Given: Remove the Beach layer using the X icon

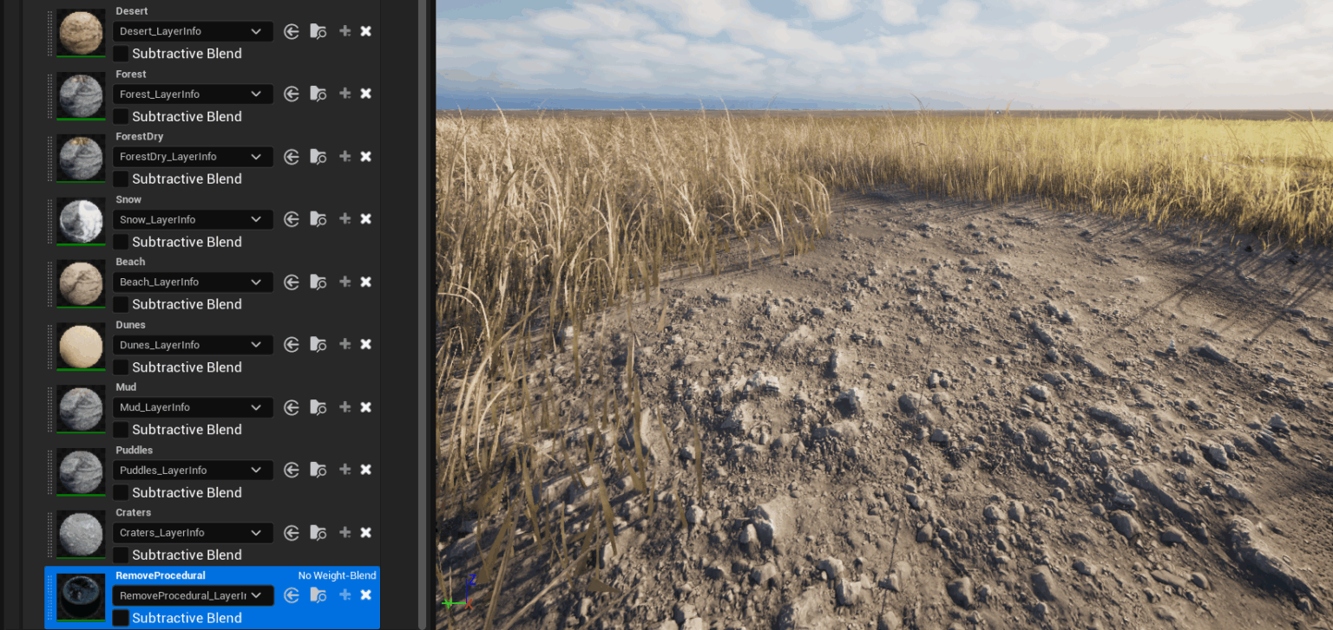Looking at the screenshot, I should click(365, 282).
